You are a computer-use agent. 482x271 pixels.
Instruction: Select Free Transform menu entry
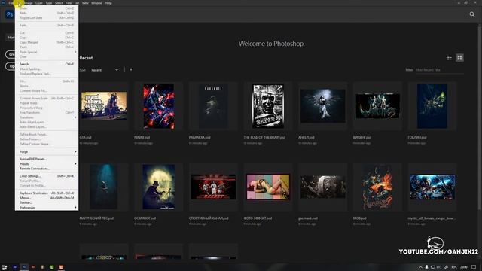tap(47, 113)
